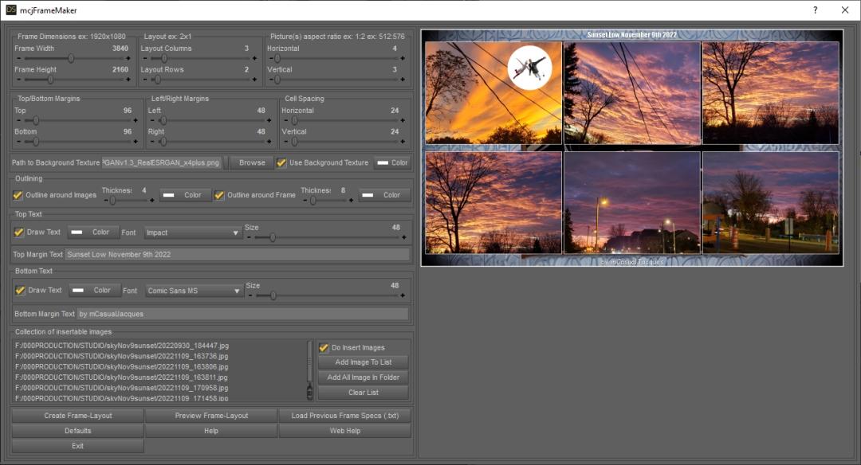Click the Bottom Text Size slider track
Screen dimensions: 861x465
[x=326, y=295]
